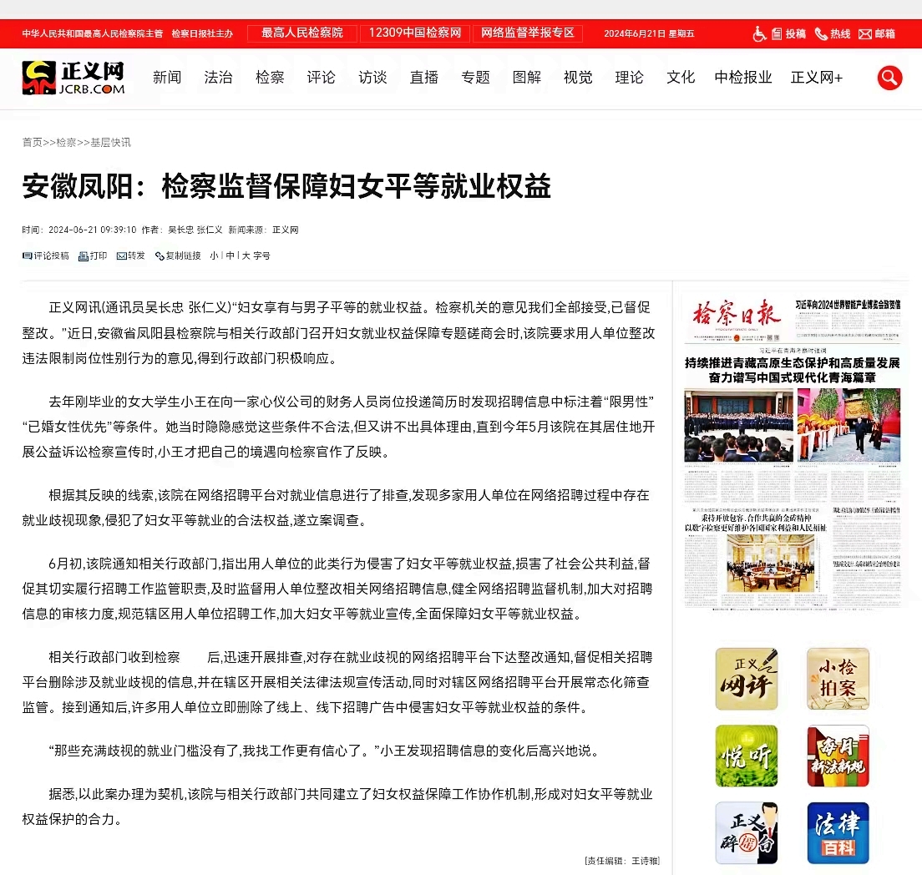Open the 正义辟谣台 tile icon
This screenshot has width=922, height=875.
[x=747, y=833]
